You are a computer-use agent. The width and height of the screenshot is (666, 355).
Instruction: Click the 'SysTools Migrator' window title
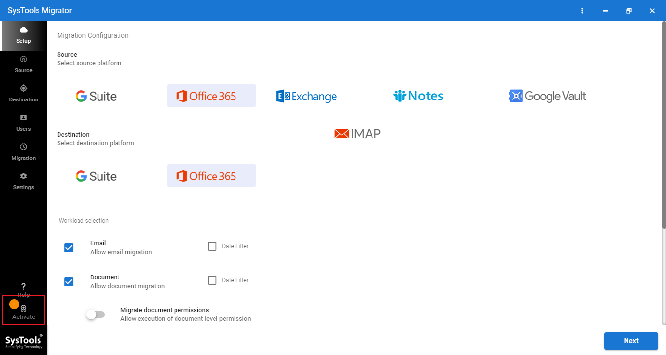click(x=39, y=11)
